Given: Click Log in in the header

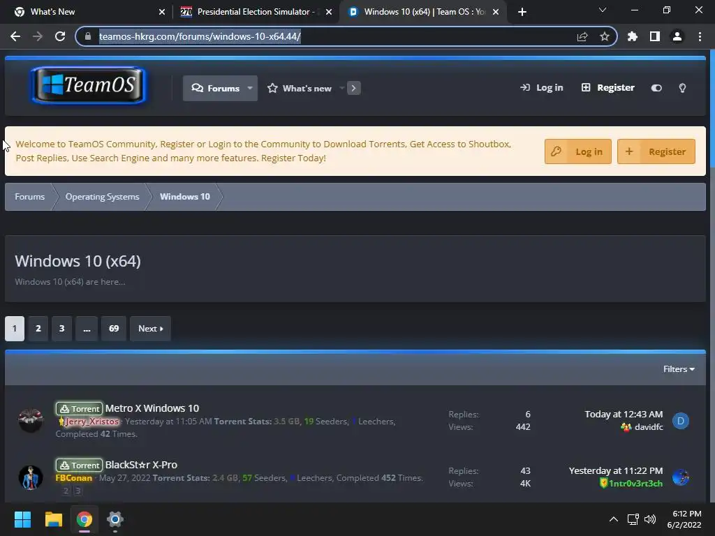Looking at the screenshot, I should click(x=542, y=87).
